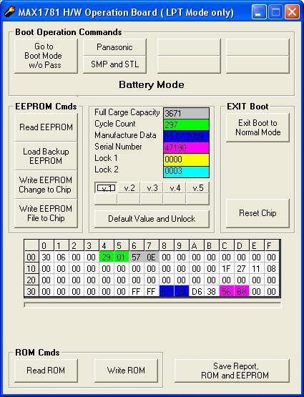Select the v.2 version tab
This screenshot has height=397, width=304.
129,188
